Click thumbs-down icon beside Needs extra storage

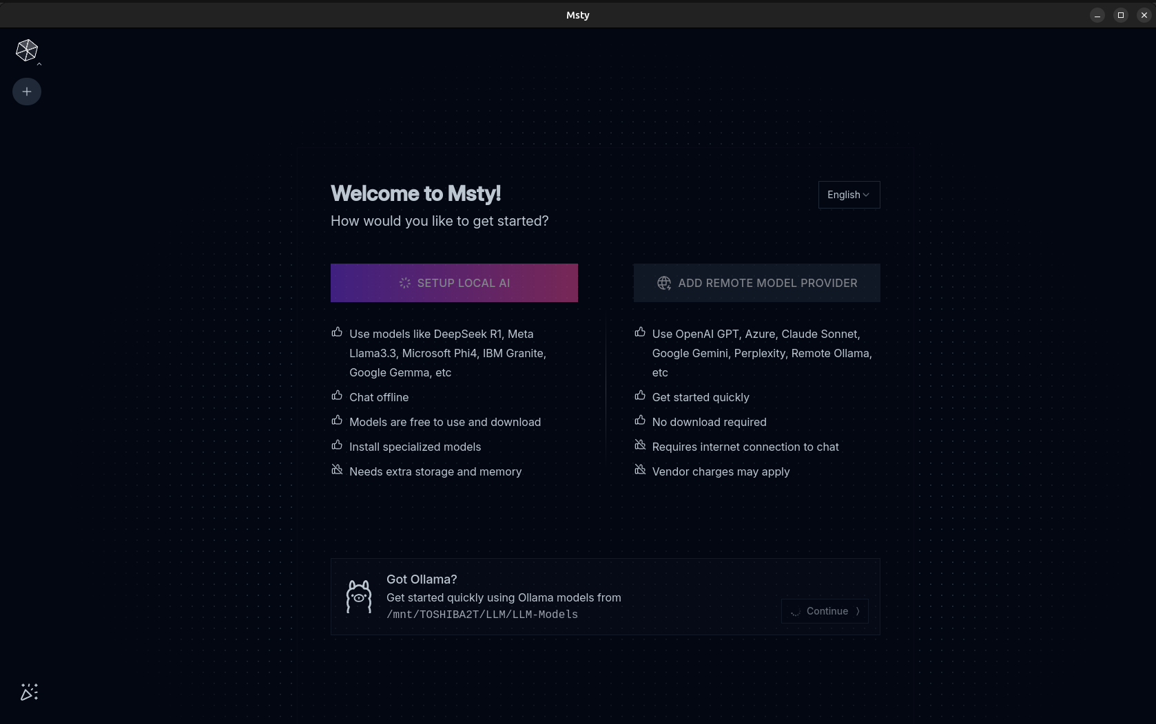click(x=337, y=470)
